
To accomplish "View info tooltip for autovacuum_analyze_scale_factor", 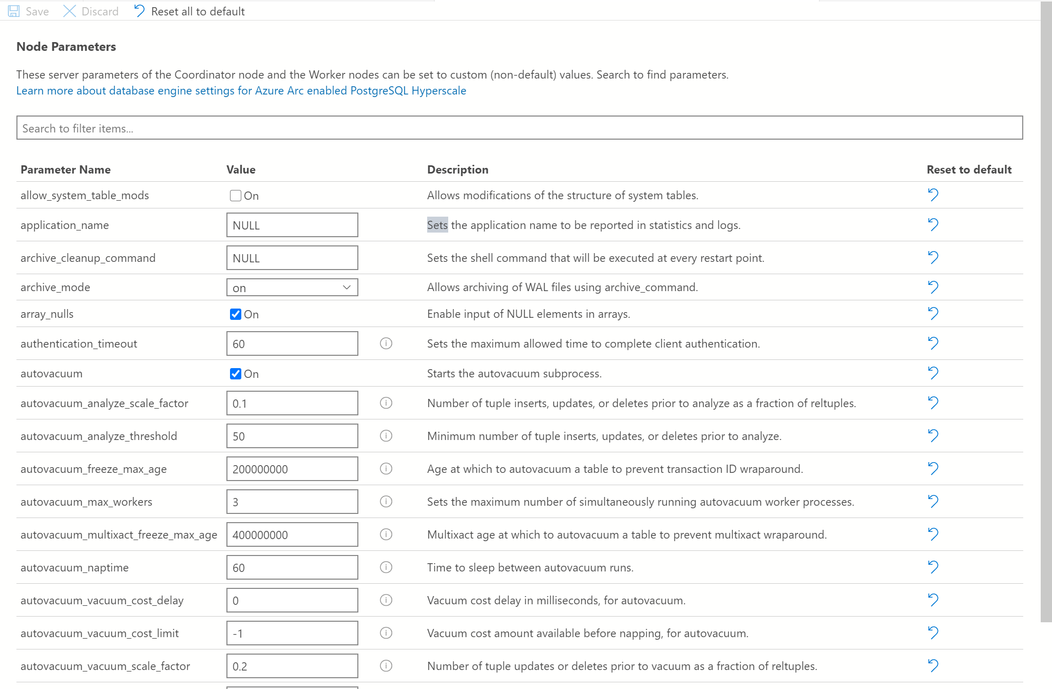I will pos(386,403).
